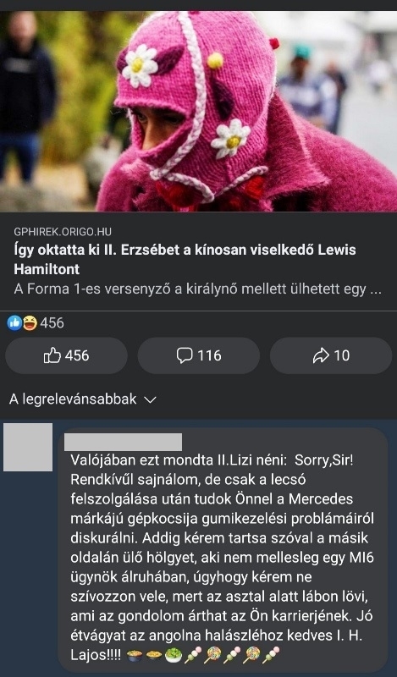The height and width of the screenshot is (677, 397).
Task: Tap the share arrow icon
Action: click(x=321, y=355)
